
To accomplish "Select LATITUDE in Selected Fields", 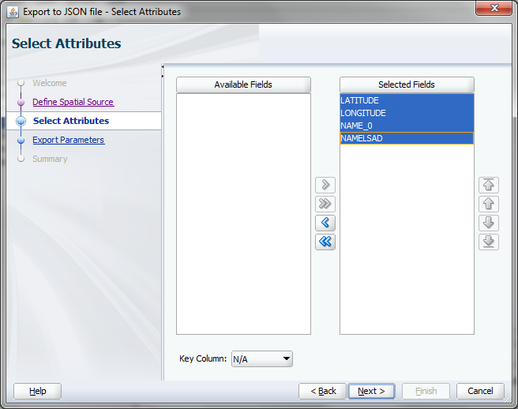I will click(360, 101).
